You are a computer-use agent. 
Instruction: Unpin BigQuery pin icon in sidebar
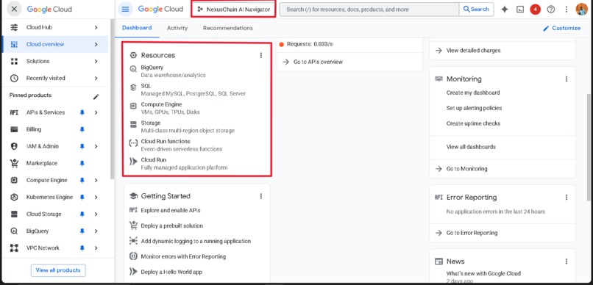[82, 231]
